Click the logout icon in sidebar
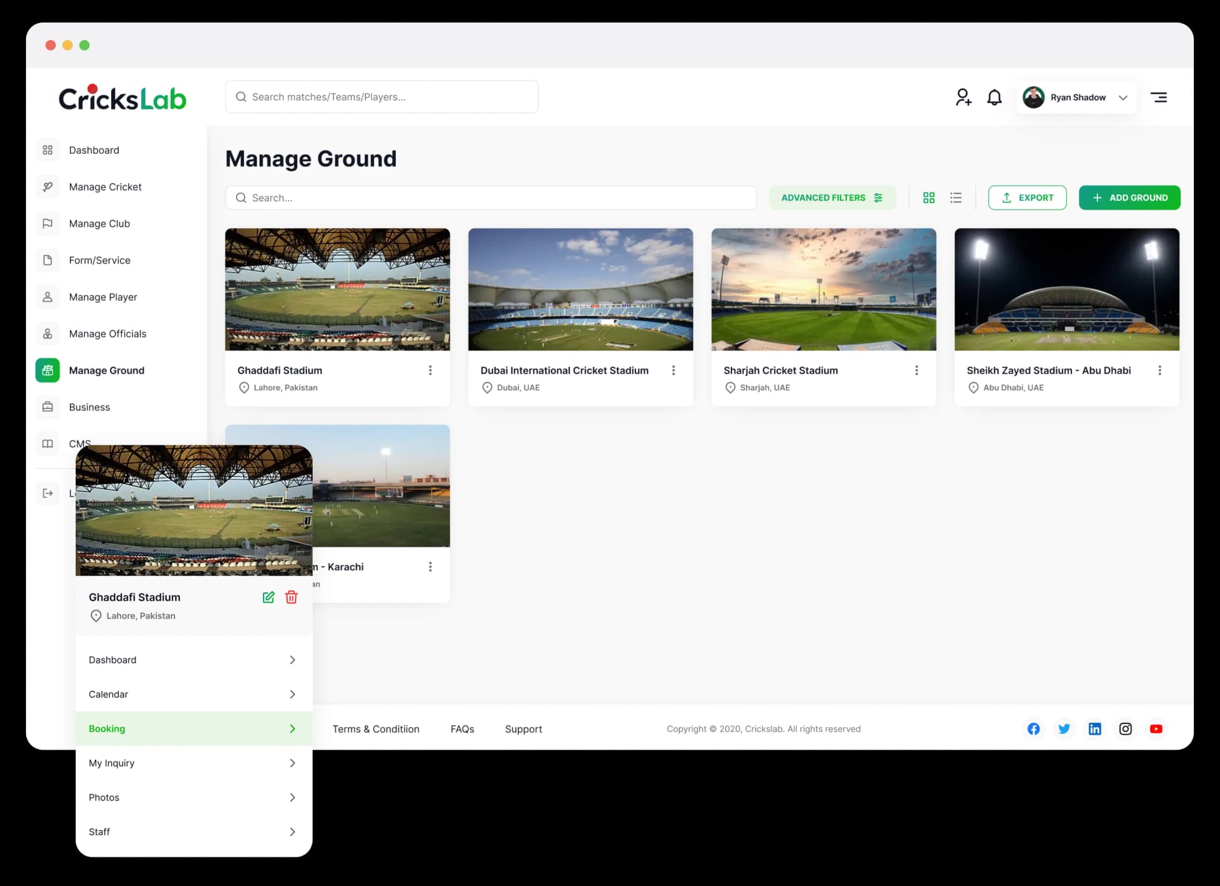 pyautogui.click(x=48, y=493)
